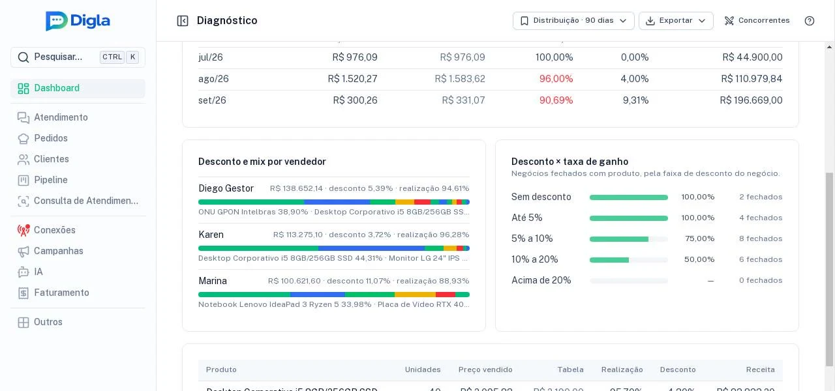
Task: Click the set/26 table row label
Action: (x=212, y=101)
